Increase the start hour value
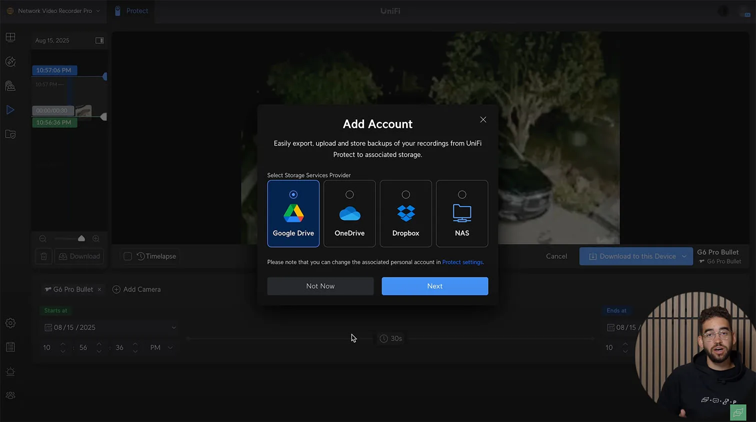Screen dimensions: 756x422 coord(62,343)
